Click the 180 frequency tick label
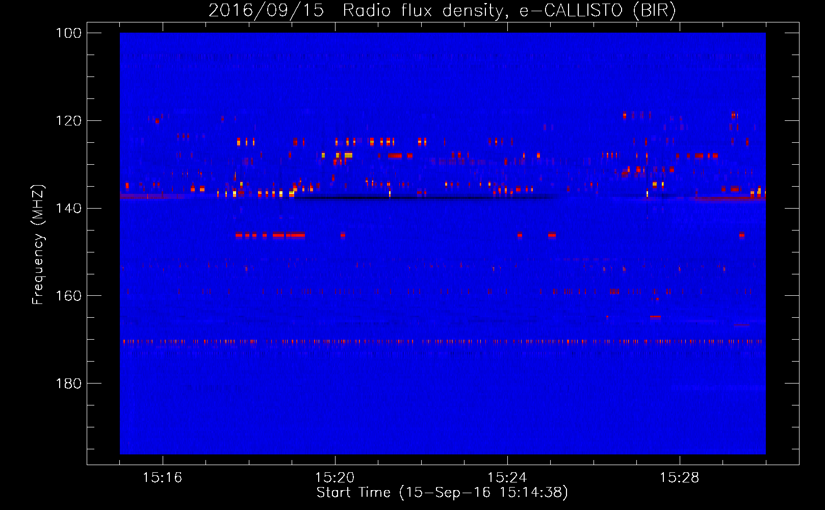This screenshot has height=510, width=825. click(68, 384)
